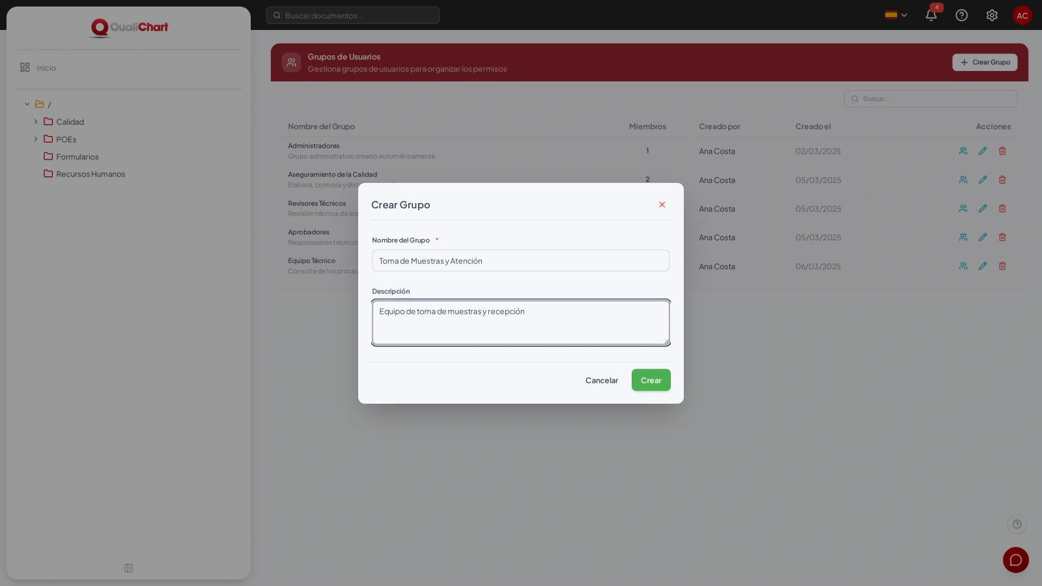Expand the Calidad folder

[36, 122]
